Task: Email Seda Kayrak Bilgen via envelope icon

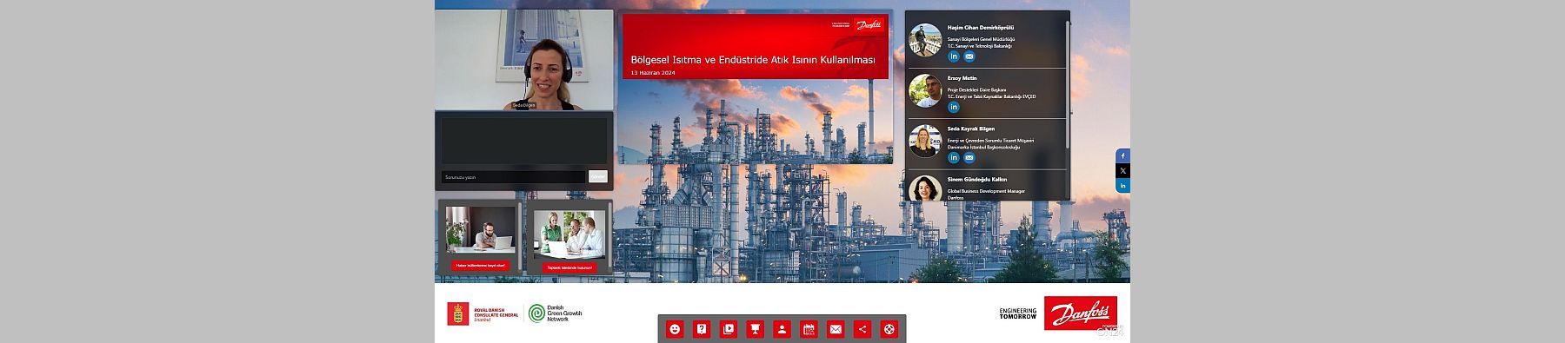Action: point(969,158)
